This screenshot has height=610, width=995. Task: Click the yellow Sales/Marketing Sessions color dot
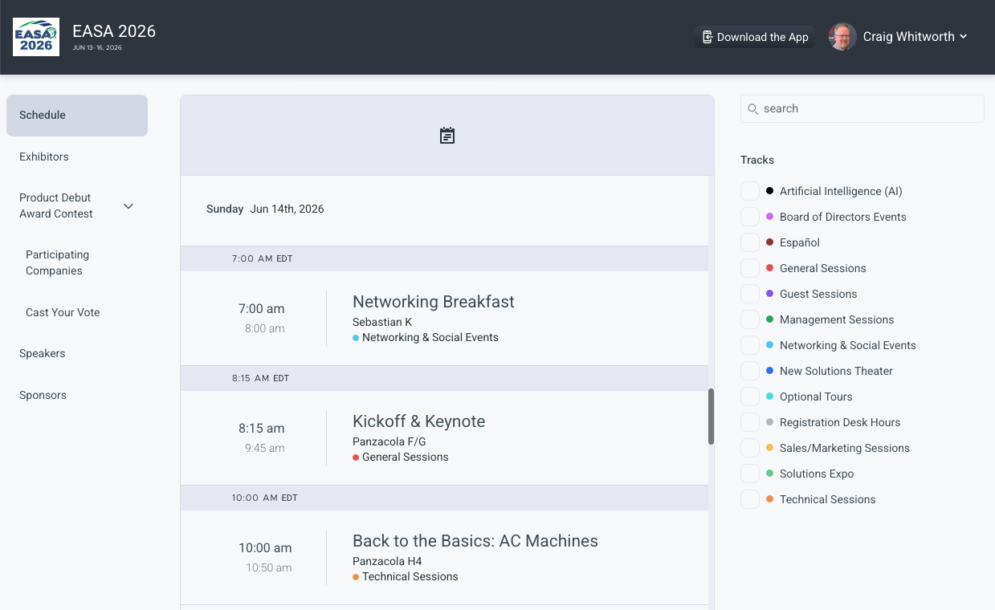click(x=770, y=448)
